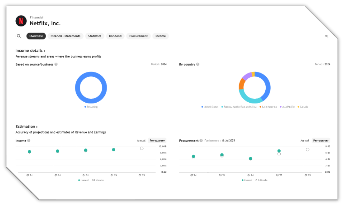This screenshot has height=206, width=344.
Task: Click Income chart Q4 '24 data point
Action: pyautogui.click(x=86, y=150)
